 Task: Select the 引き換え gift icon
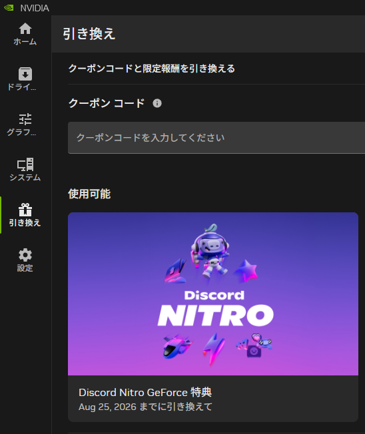pyautogui.click(x=25, y=210)
